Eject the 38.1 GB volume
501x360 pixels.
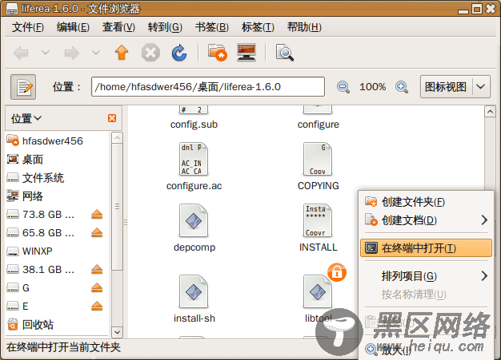tap(97, 270)
